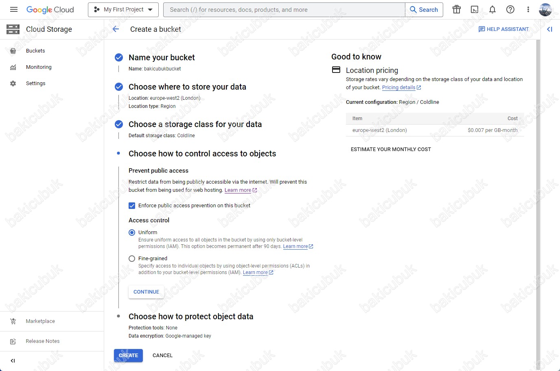Open the Help Assistant panel
Viewport: 560px width, 371px height.
click(504, 29)
